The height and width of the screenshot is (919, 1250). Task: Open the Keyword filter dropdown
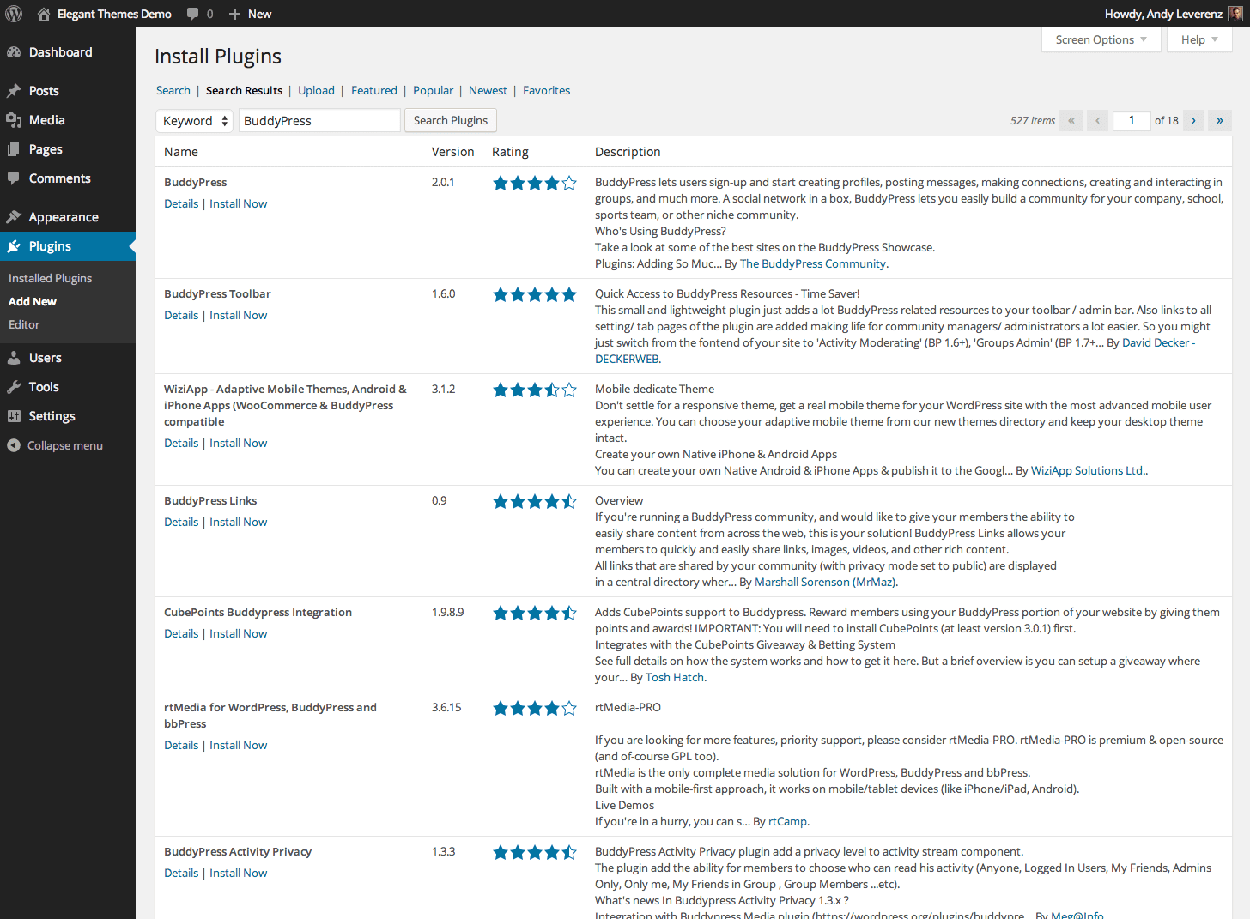coord(194,120)
